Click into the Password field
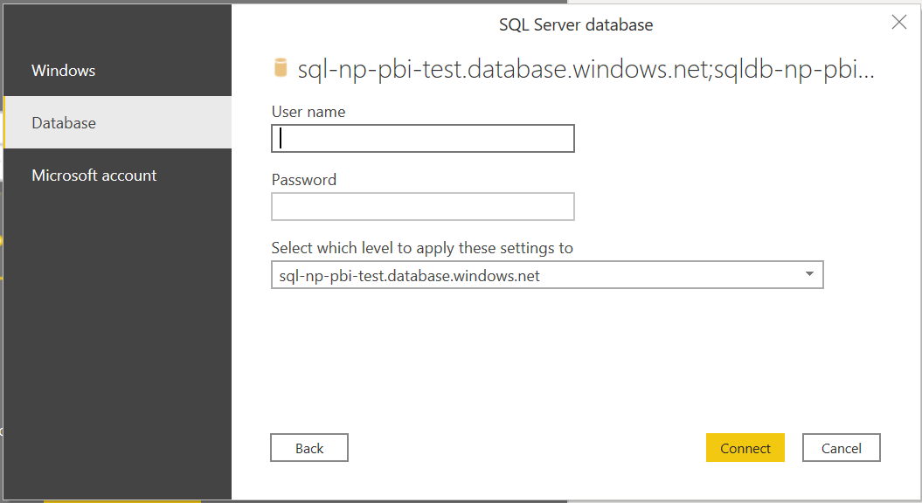This screenshot has height=503, width=922. coord(423,206)
